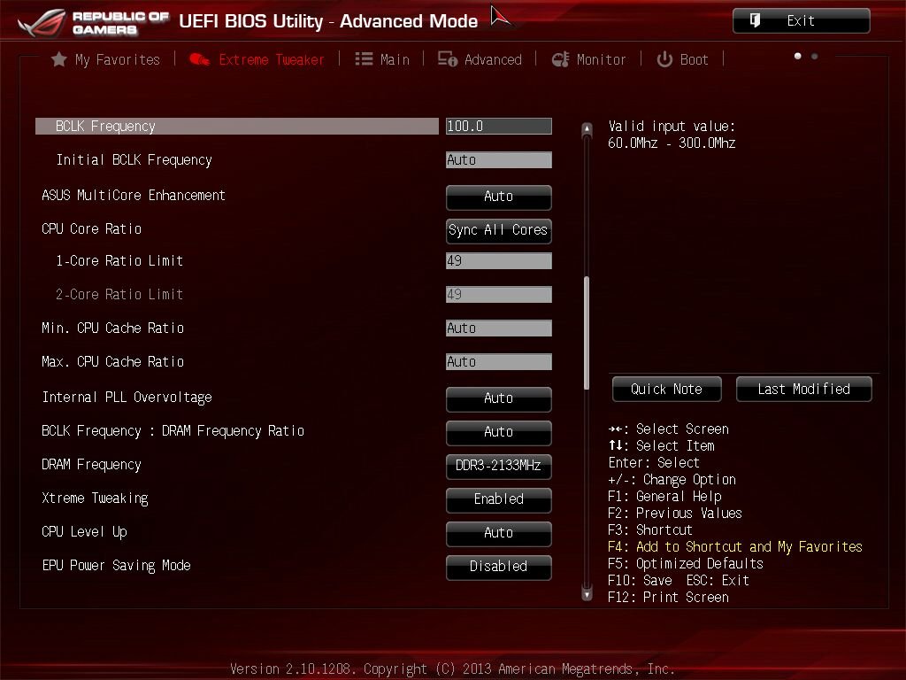Select the DRAM Frequency label

point(91,464)
